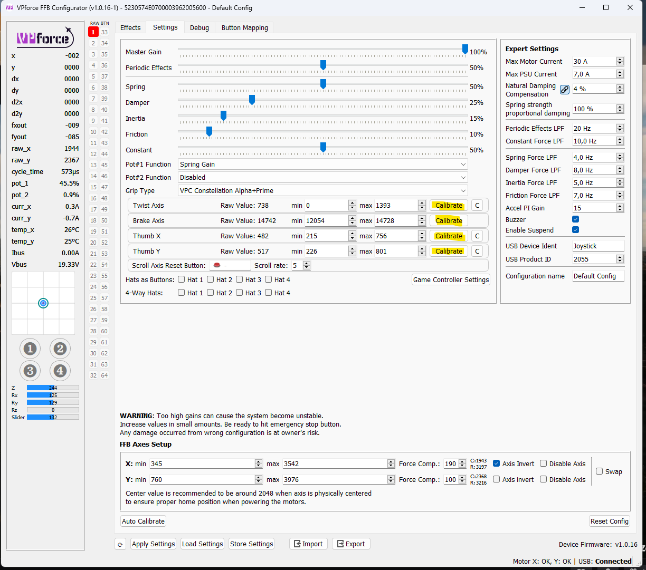646x570 pixels.
Task: Click the Export button with arrow icon
Action: click(x=351, y=544)
